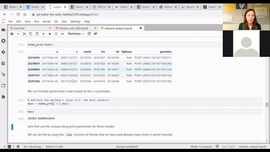Close the retrieve_osm_data.ipynb tab

pos(95,28)
